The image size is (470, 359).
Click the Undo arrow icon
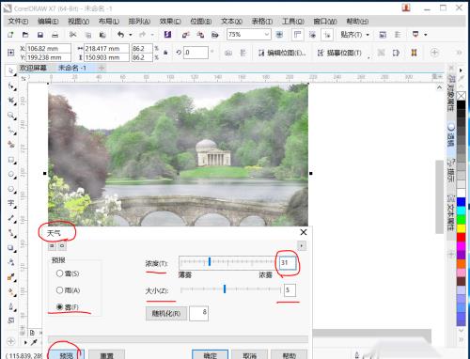click(x=120, y=35)
